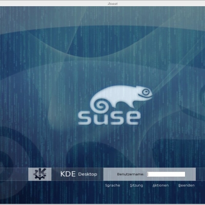Click the Benutzername label text
This screenshot has height=205, width=205.
(x=131, y=174)
